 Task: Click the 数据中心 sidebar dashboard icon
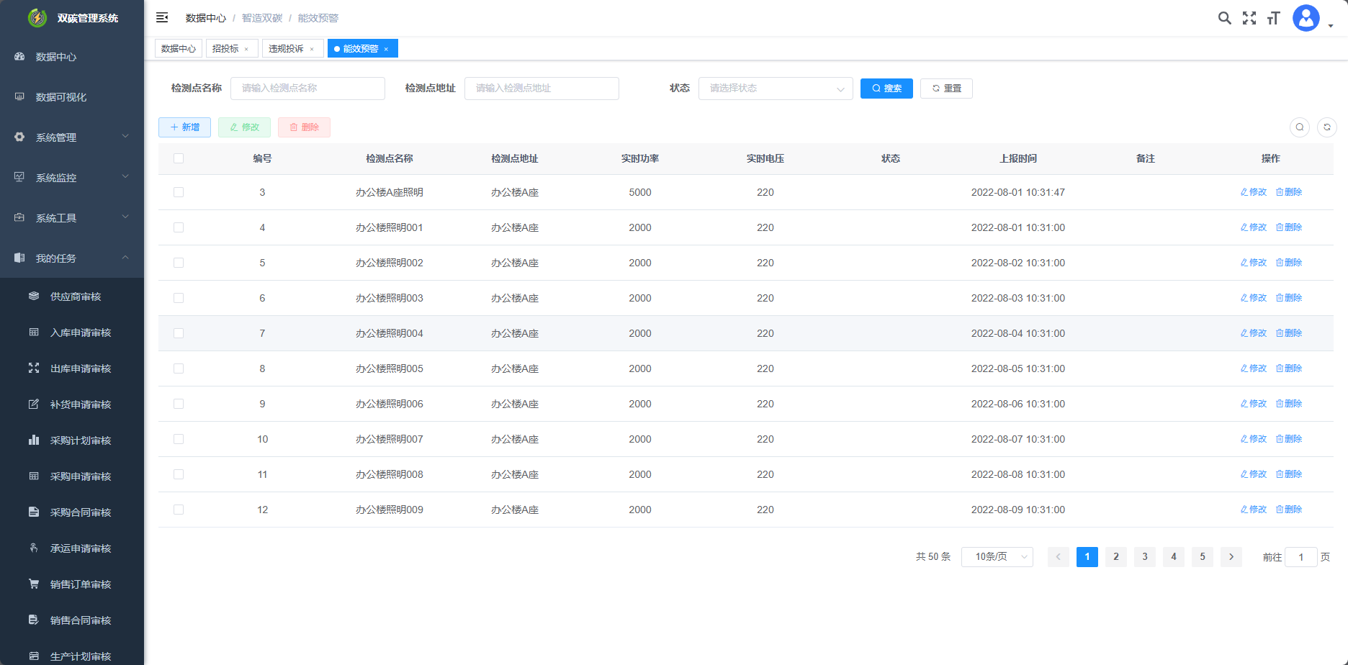point(19,56)
